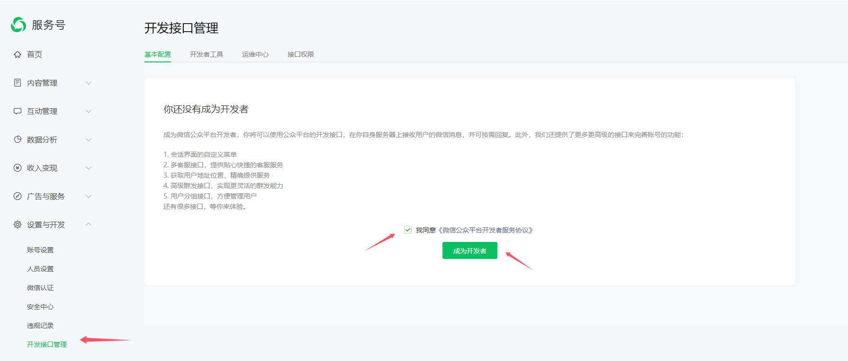Screen dimensions: 848x361
Task: Expand the 数据分析 chevron arrow
Action: point(89,139)
